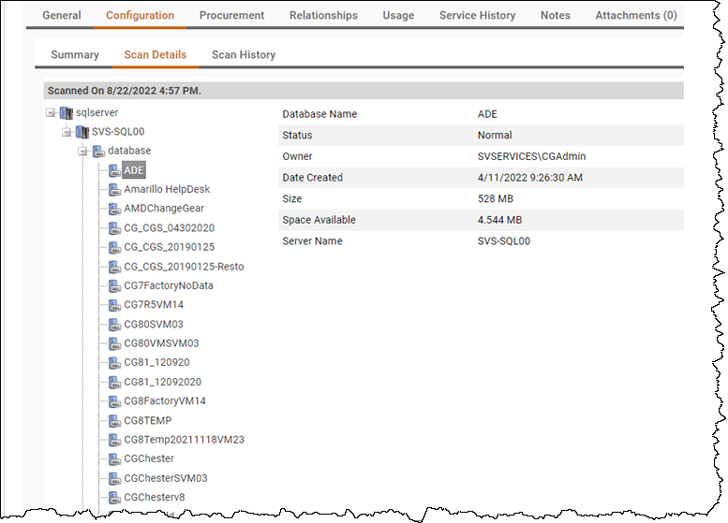
Task: Click the SVS-SQL00 server icon
Action: pos(82,132)
